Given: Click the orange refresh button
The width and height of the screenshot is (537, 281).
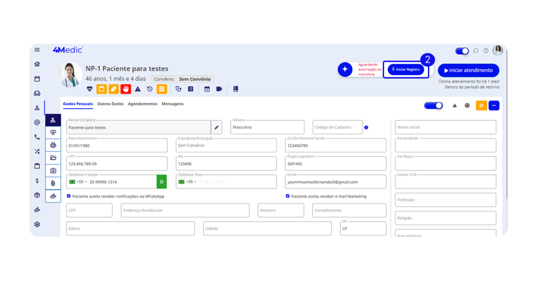Looking at the screenshot, I should click(x=481, y=106).
